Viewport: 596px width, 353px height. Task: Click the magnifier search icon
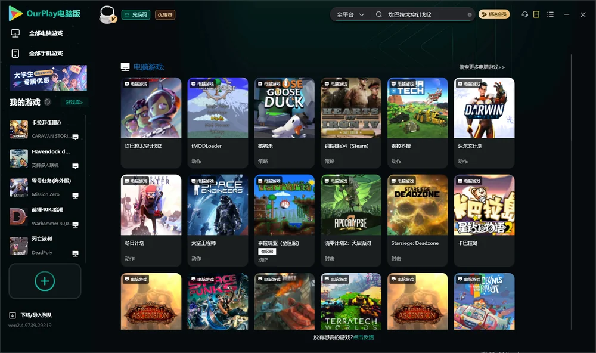[379, 14]
